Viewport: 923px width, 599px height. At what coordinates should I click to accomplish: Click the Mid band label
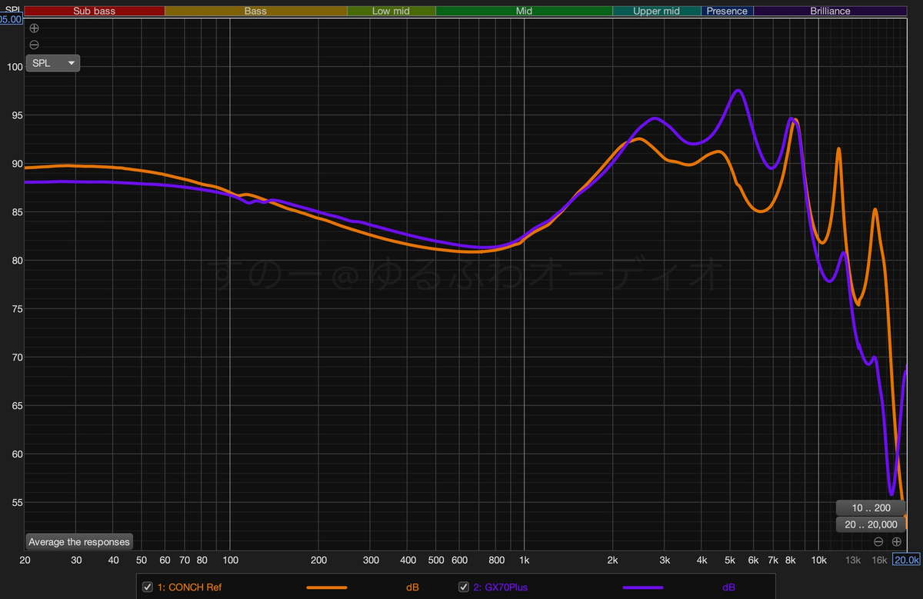524,11
